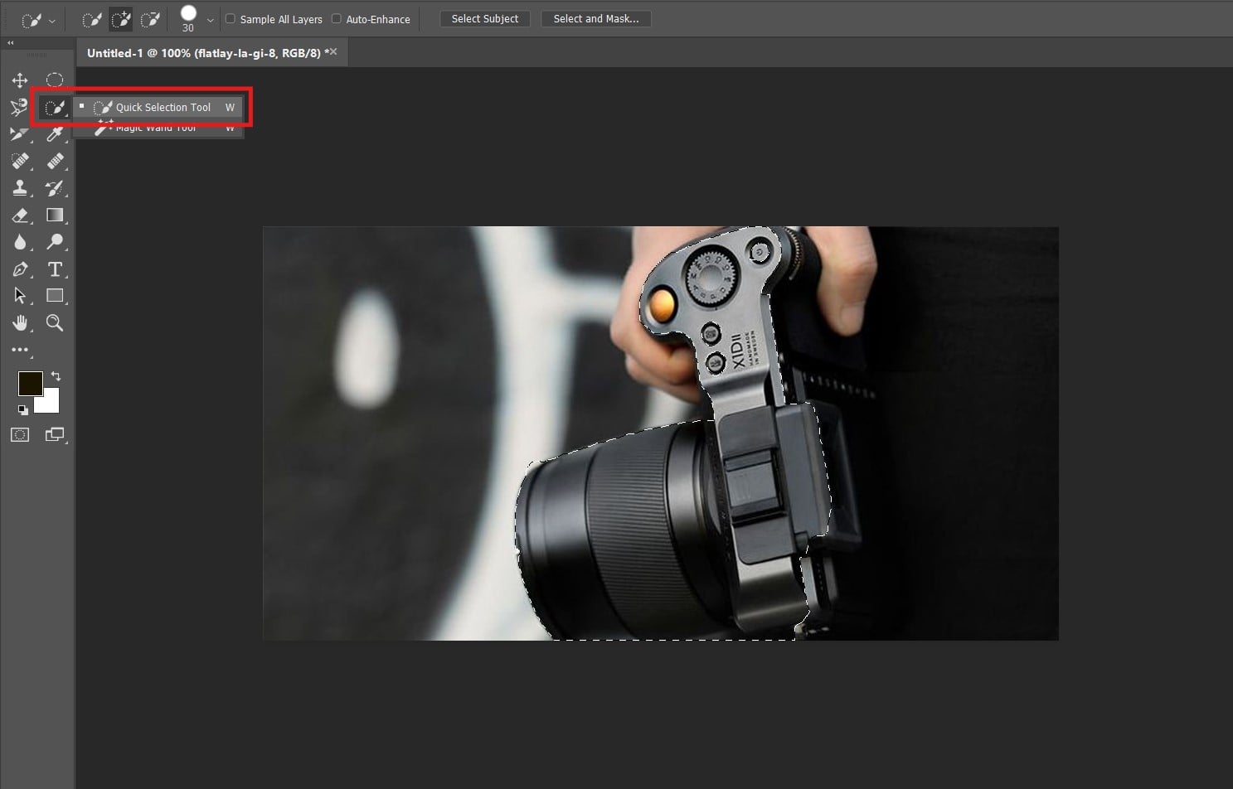
Task: Select the Zoom magnifier tool
Action: pyautogui.click(x=55, y=323)
